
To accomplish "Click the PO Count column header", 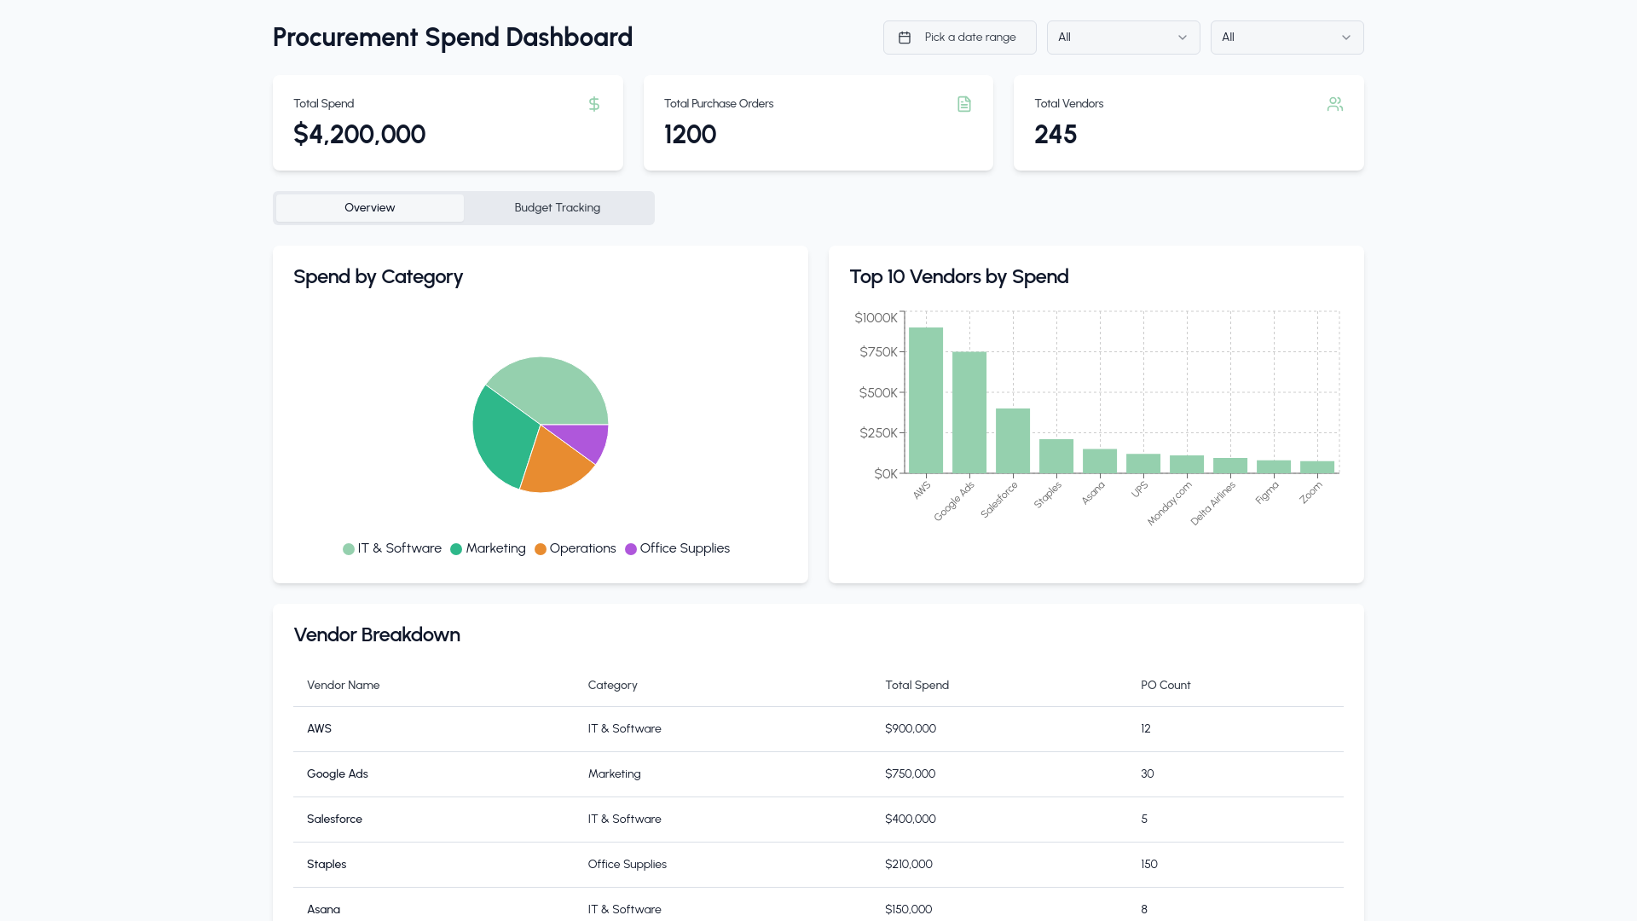I will pos(1166,686).
